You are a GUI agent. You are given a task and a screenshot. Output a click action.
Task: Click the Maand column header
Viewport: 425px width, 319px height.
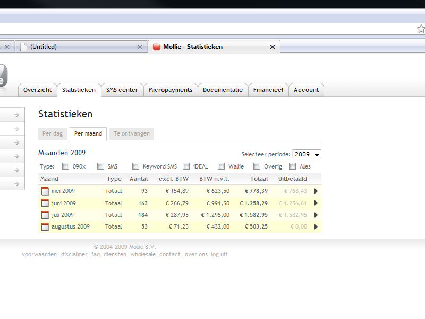pyautogui.click(x=49, y=179)
